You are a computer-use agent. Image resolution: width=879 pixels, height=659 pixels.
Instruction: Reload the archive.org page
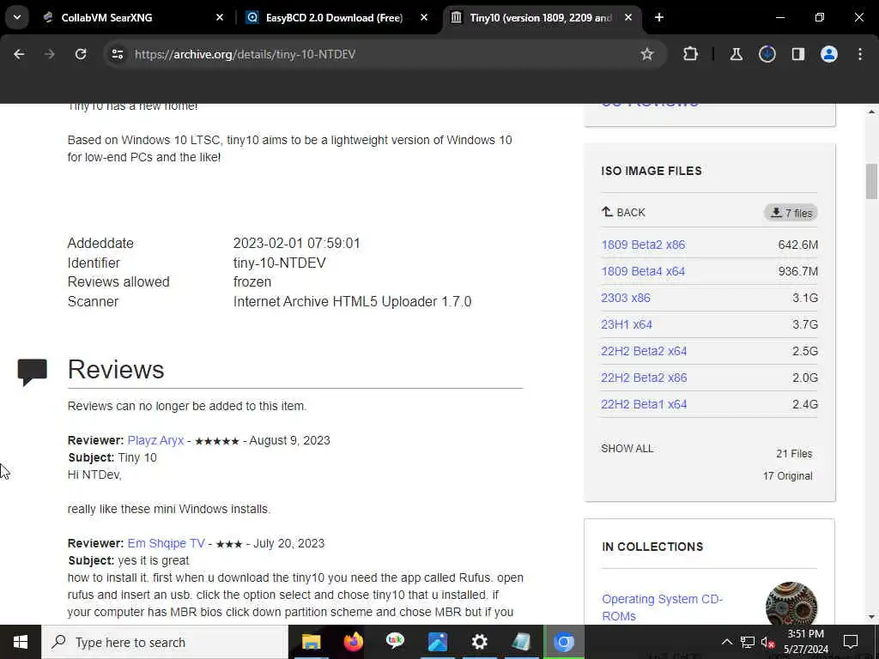[81, 54]
